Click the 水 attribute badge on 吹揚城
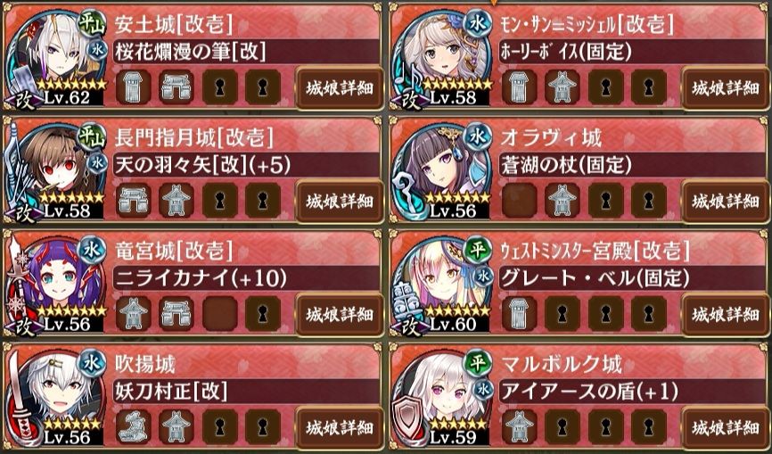This screenshot has width=772, height=454. (x=92, y=363)
